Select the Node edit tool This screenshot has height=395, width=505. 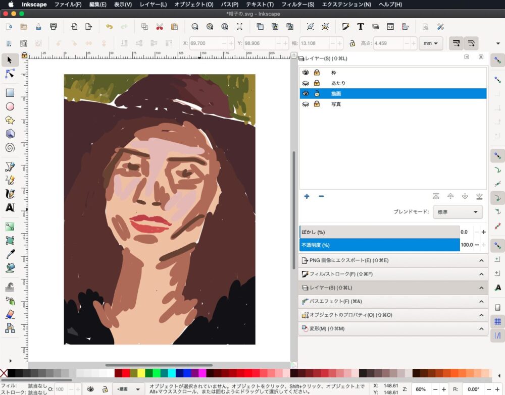point(10,74)
